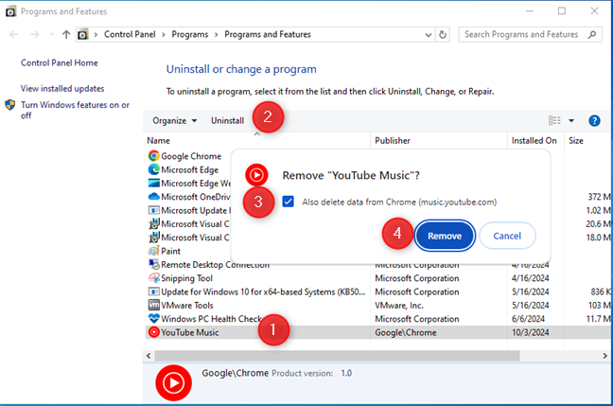
Task: Click the change view icon
Action: pyautogui.click(x=554, y=120)
